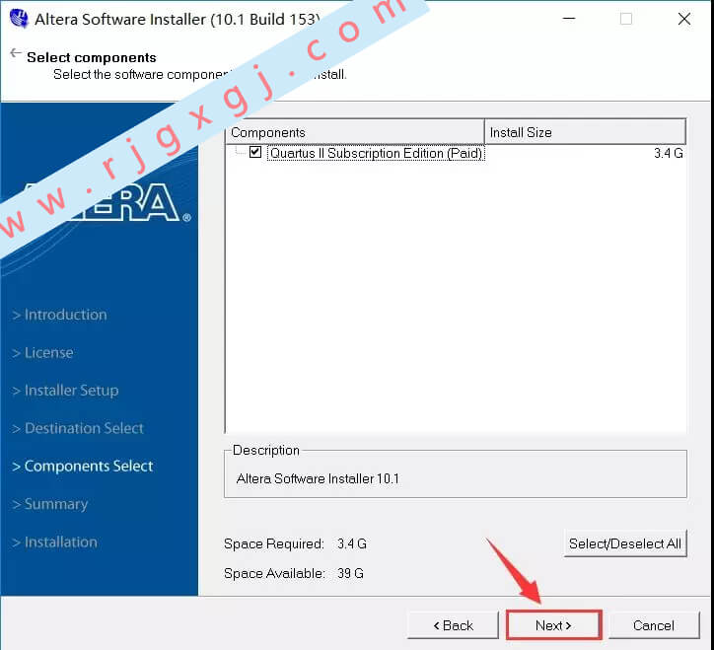Open the Destination Select sidebar step
The image size is (714, 650).
click(x=78, y=428)
